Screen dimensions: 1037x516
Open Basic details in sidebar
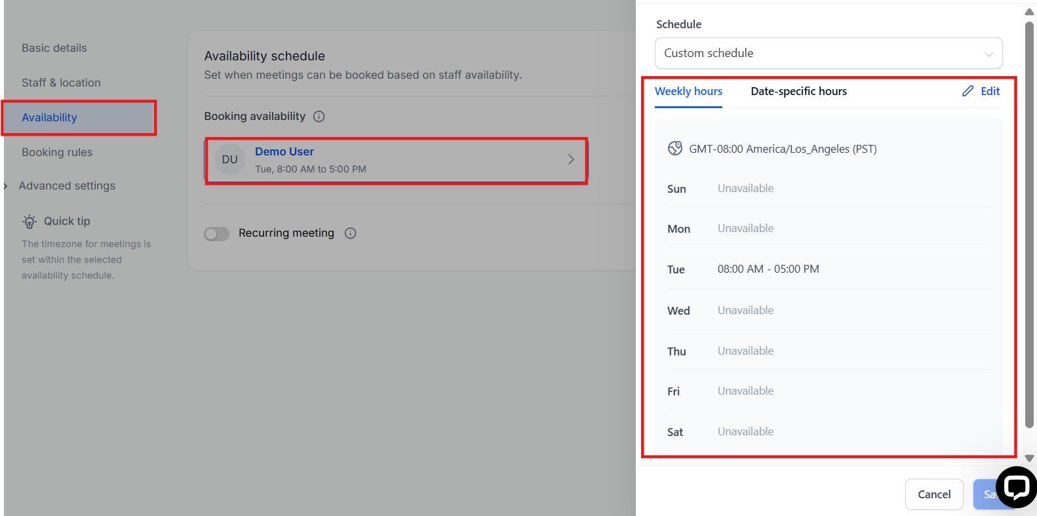coord(54,48)
